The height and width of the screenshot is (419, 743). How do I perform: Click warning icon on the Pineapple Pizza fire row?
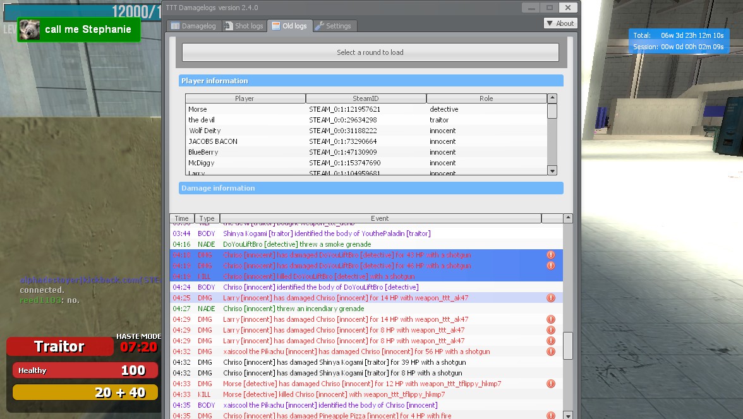[x=551, y=416]
